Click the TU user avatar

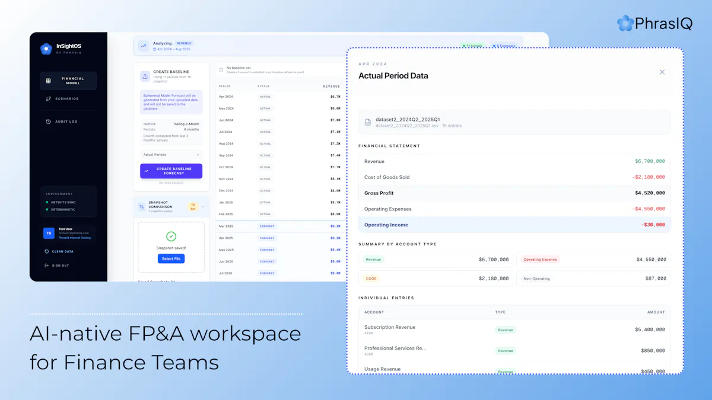pyautogui.click(x=49, y=233)
